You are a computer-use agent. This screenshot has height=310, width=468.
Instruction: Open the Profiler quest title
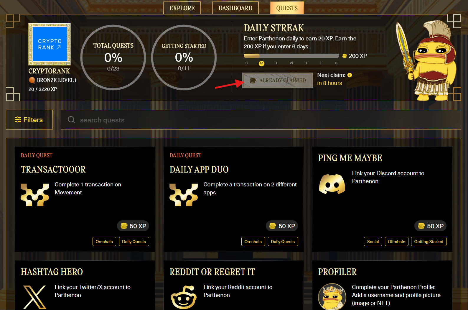coord(337,272)
